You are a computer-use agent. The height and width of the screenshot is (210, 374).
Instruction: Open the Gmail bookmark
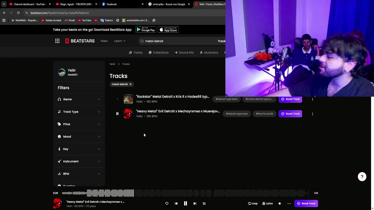tap(69, 20)
